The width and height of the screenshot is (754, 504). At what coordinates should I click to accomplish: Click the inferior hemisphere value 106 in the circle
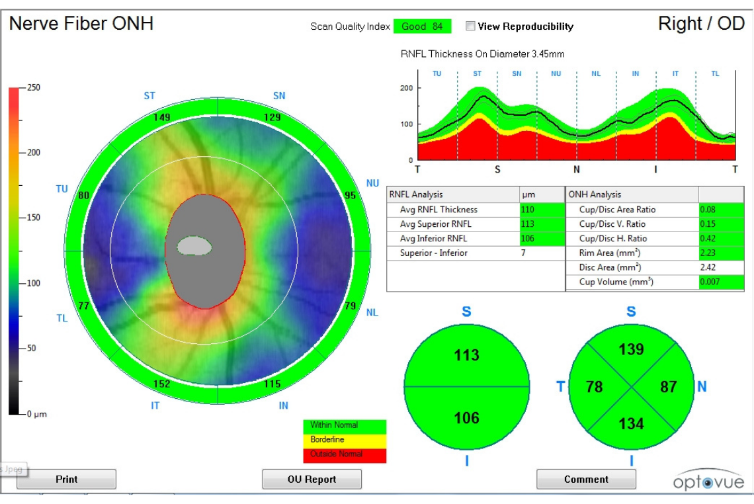(x=466, y=417)
